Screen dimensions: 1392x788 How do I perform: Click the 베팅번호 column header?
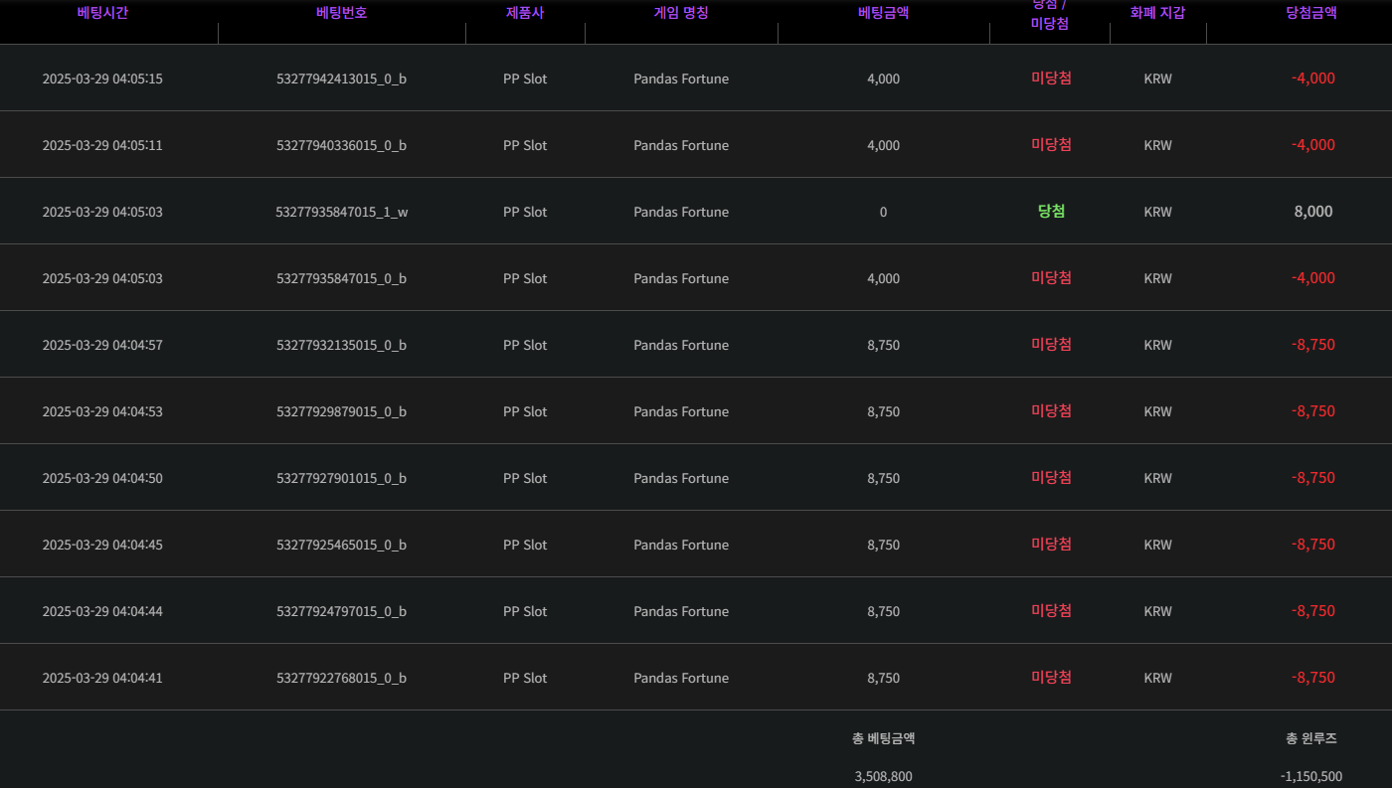click(341, 13)
